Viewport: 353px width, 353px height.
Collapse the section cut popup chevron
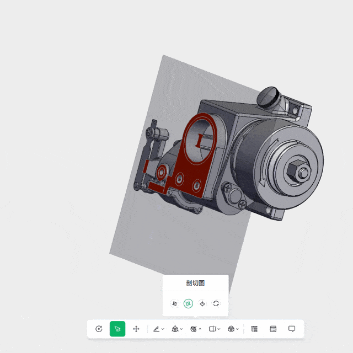(x=200, y=329)
